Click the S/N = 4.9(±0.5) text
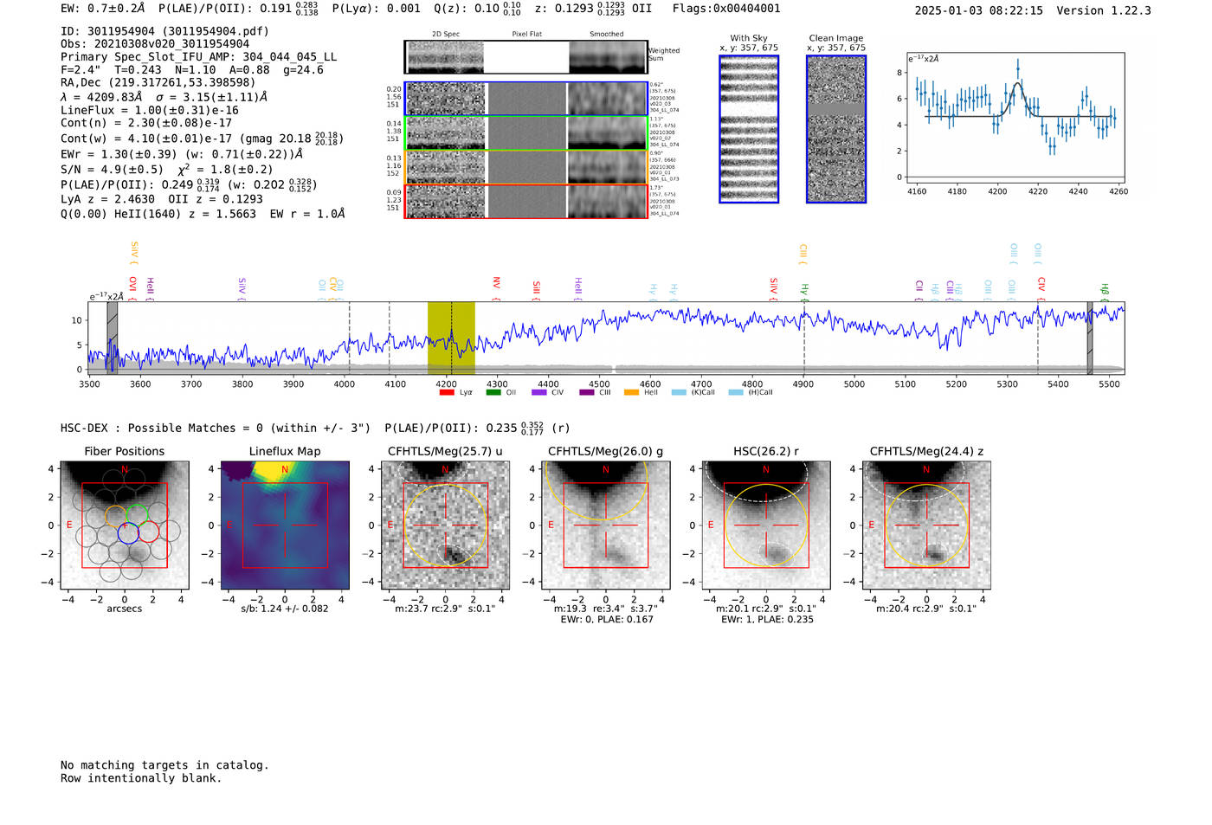1212x825 pixels. click(112, 170)
